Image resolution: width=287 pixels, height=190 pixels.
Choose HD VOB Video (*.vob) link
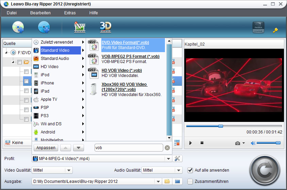pos(122,70)
